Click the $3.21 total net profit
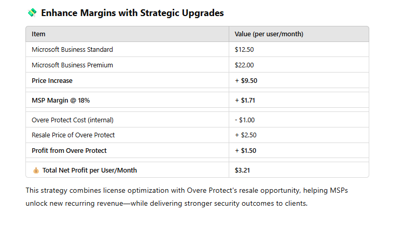This screenshot has height=228, width=404. (x=242, y=170)
